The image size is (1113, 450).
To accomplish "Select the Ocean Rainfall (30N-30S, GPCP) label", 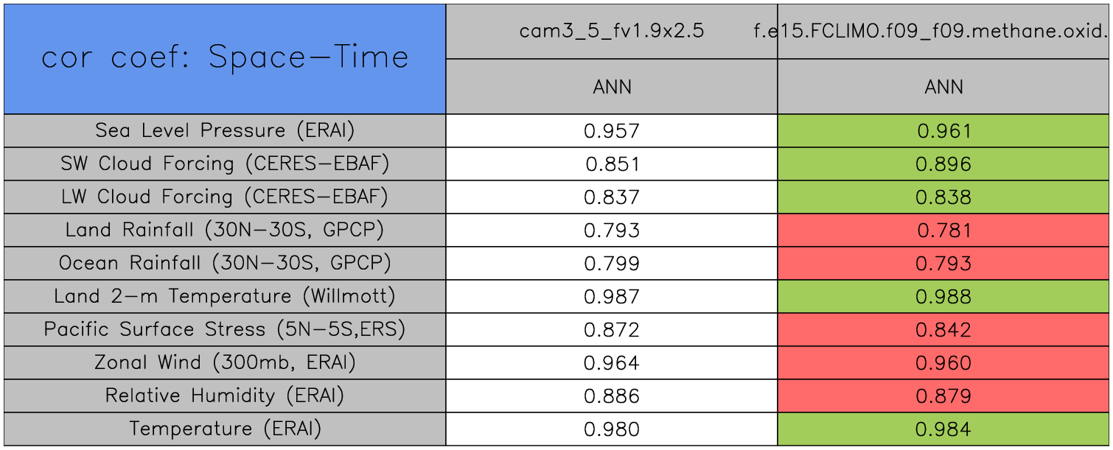I will 225,263.
